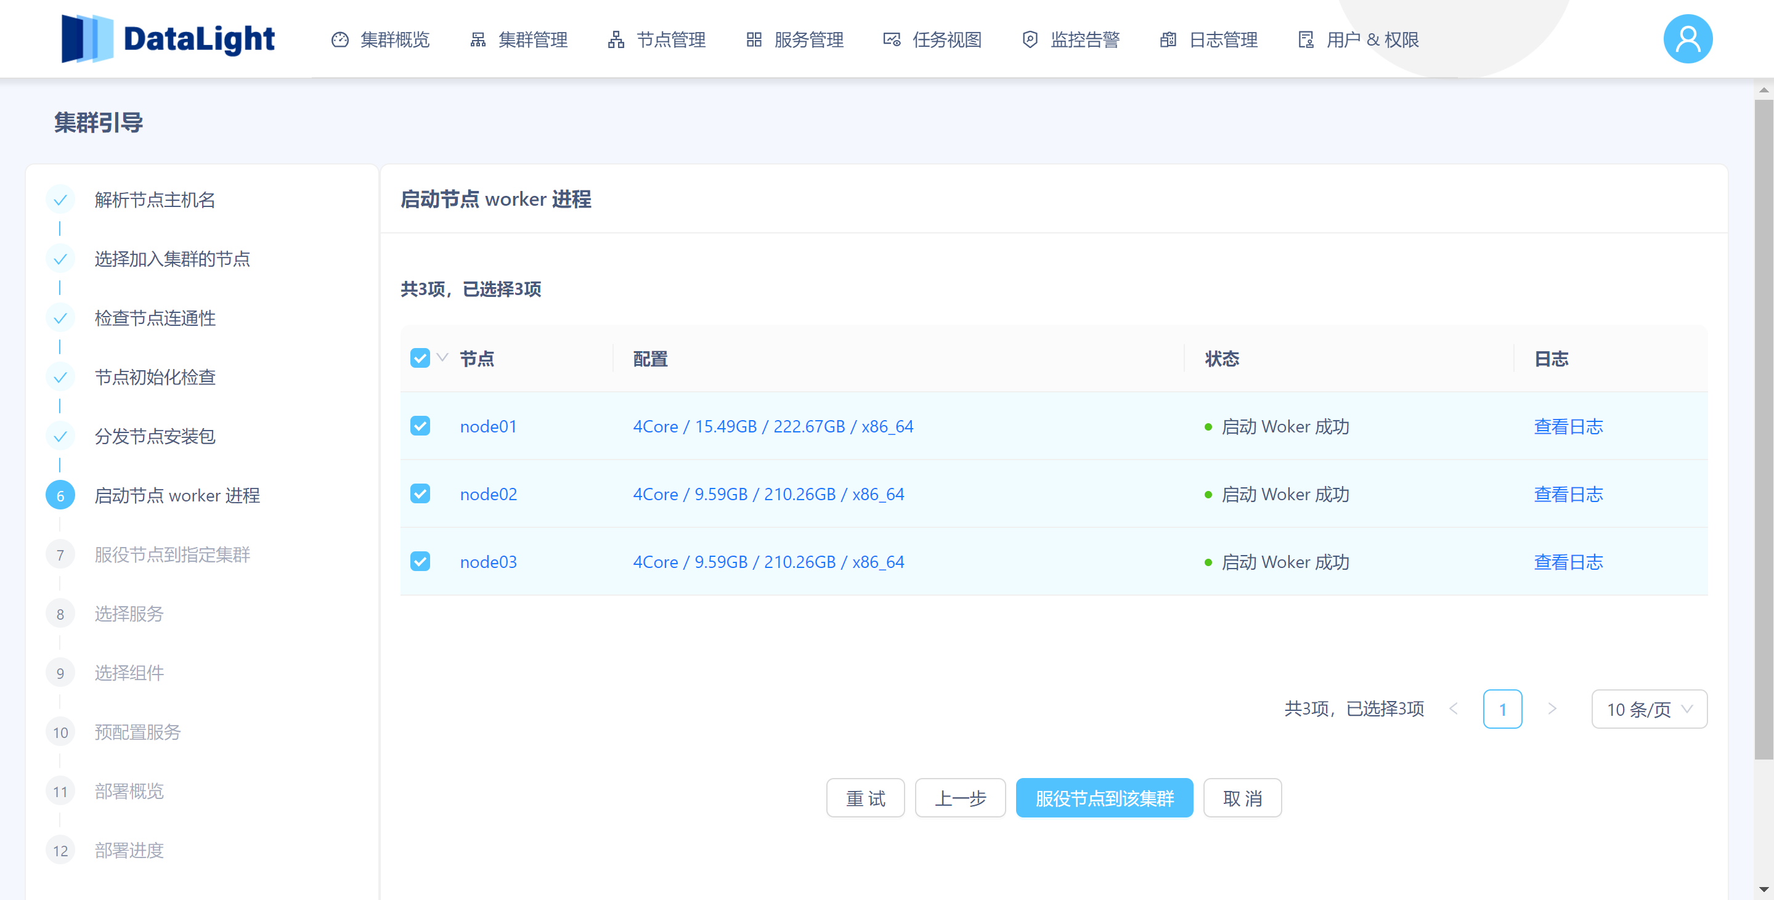
Task: View log for node02
Action: [x=1568, y=493]
